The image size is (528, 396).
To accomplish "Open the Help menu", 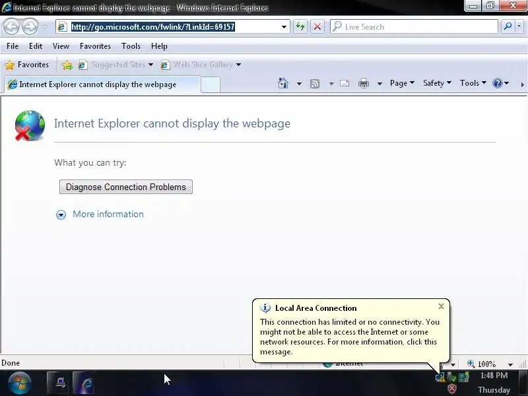I will point(159,46).
